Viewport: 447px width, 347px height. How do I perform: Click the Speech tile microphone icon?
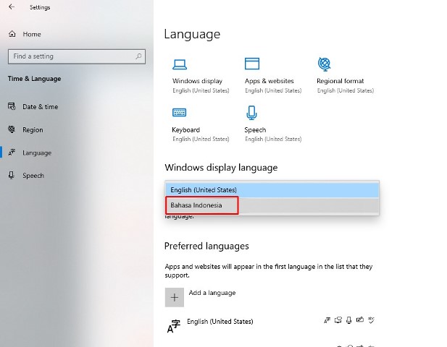tap(251, 113)
